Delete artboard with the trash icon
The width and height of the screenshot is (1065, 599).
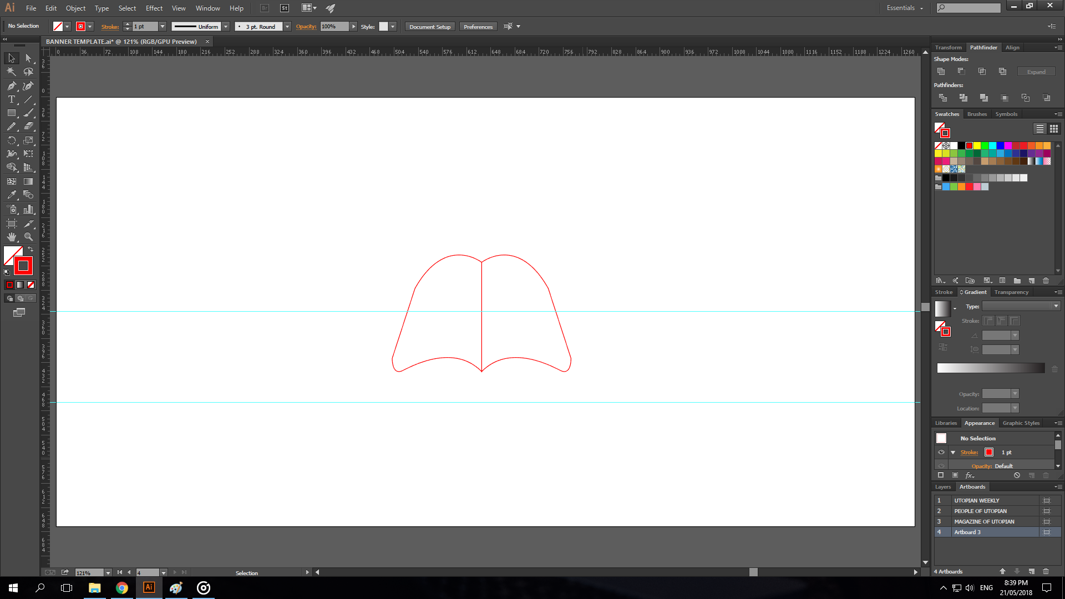1046,571
